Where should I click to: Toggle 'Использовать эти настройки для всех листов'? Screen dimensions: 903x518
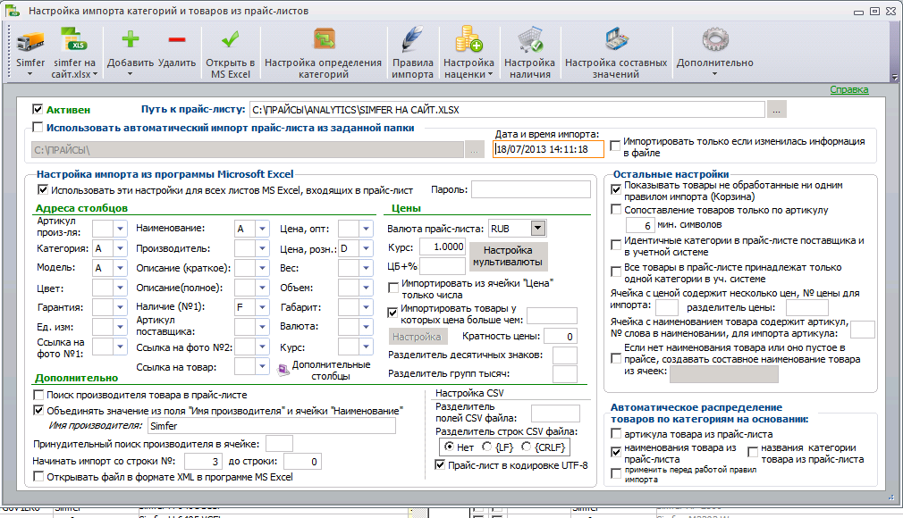(43, 189)
